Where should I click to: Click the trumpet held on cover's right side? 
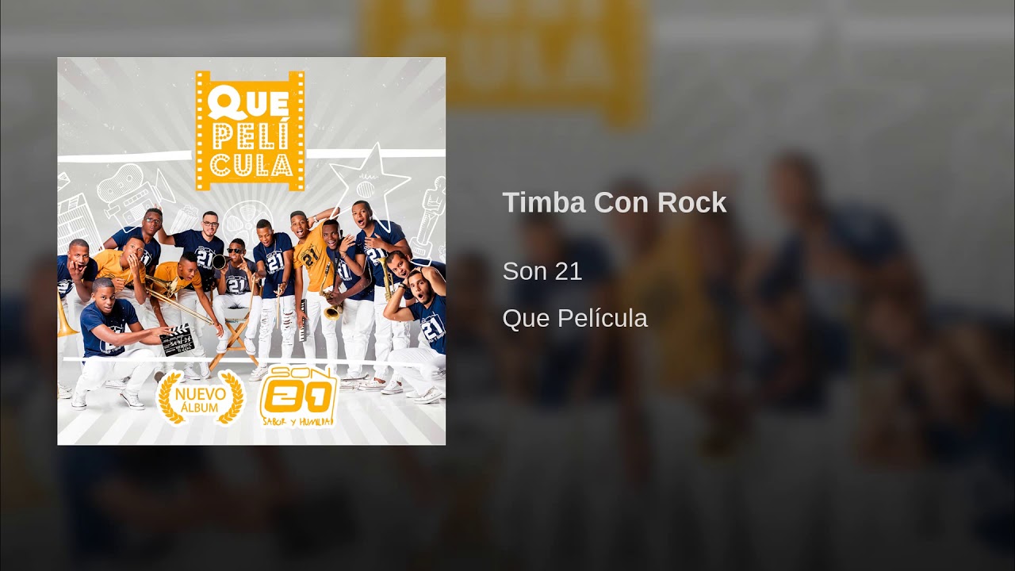pyautogui.click(x=386, y=278)
